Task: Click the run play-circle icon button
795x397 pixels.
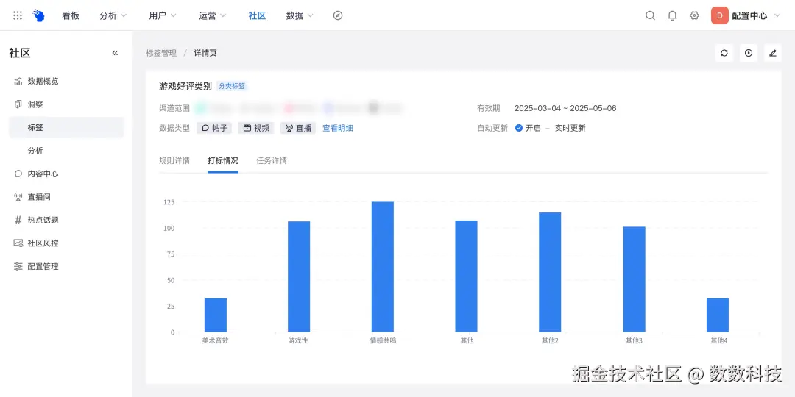Action: pos(749,53)
